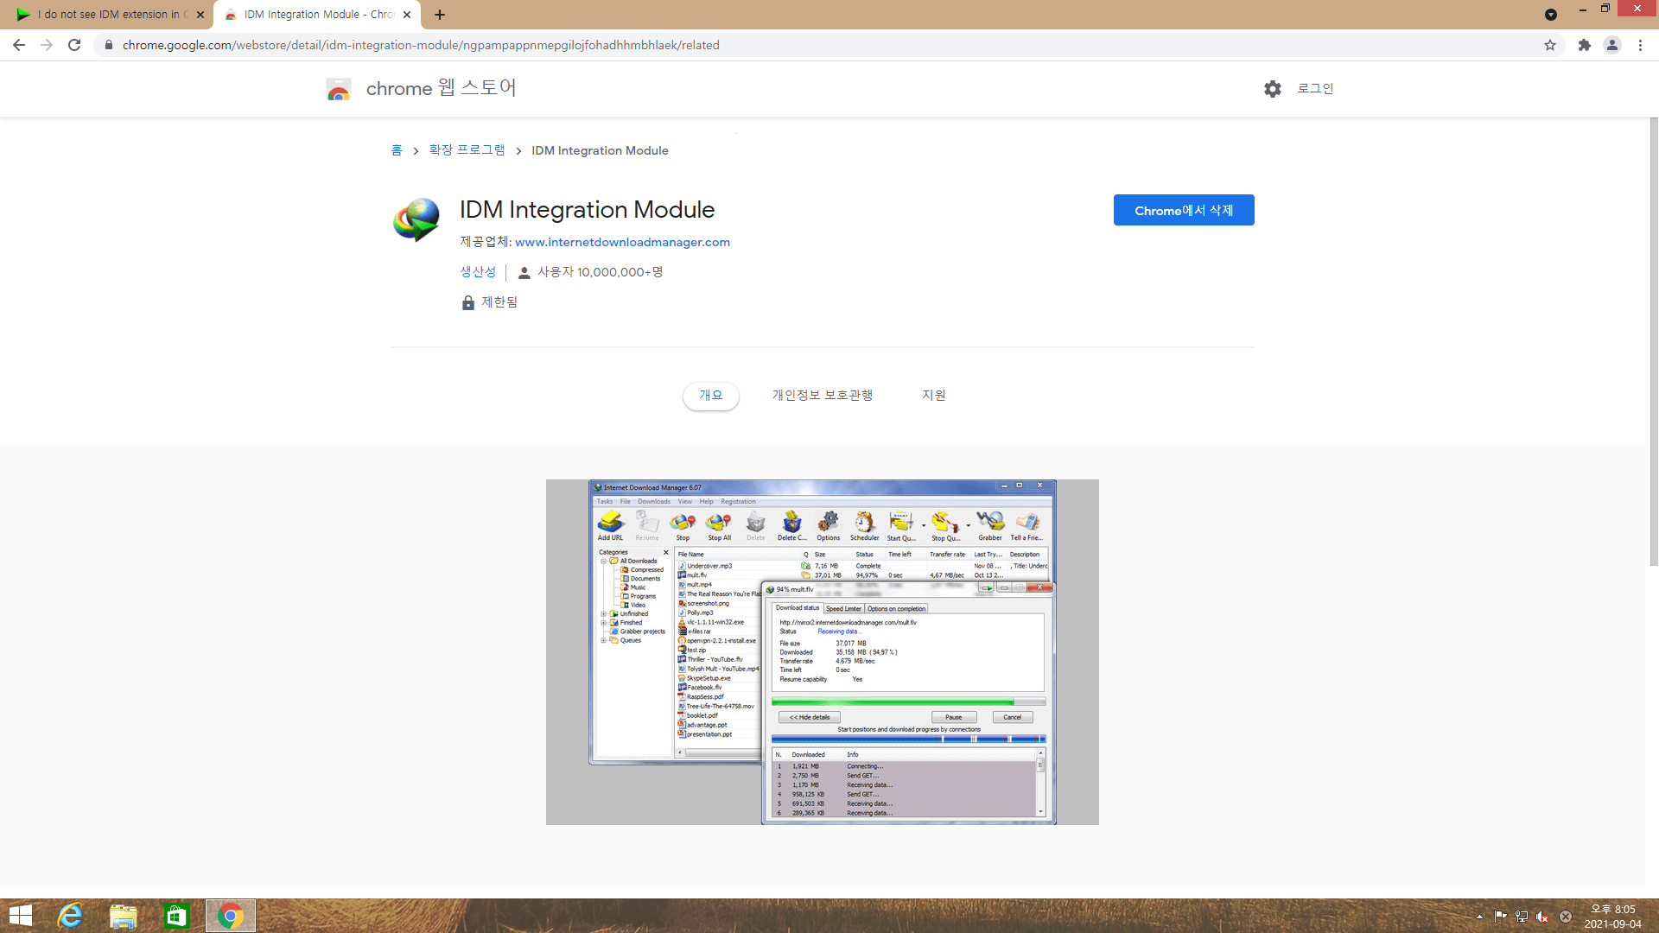Close the IDM Integration Module tab
The image size is (1659, 933).
[x=407, y=15]
